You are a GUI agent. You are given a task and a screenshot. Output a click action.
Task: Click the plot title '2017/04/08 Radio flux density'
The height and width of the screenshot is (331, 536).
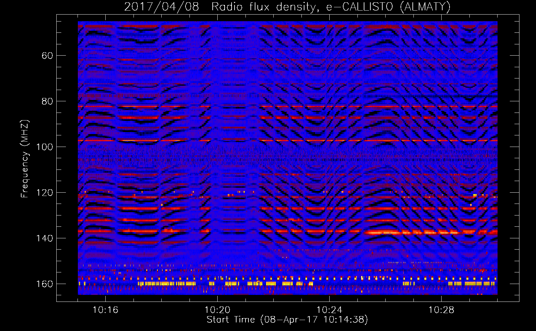click(x=287, y=7)
